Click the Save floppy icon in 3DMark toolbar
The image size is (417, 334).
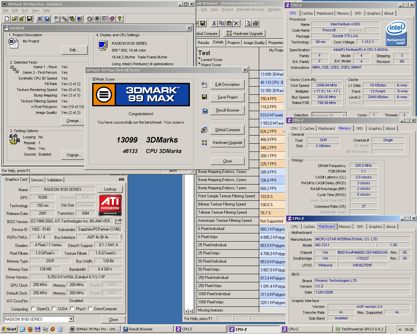[29, 19]
